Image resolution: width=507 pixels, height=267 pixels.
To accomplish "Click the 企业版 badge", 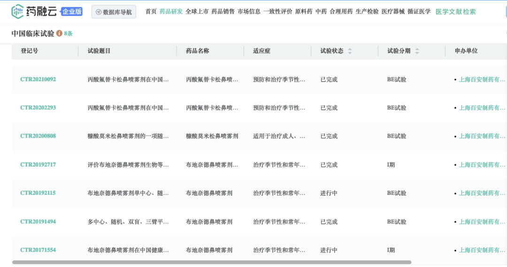I will pos(72,12).
